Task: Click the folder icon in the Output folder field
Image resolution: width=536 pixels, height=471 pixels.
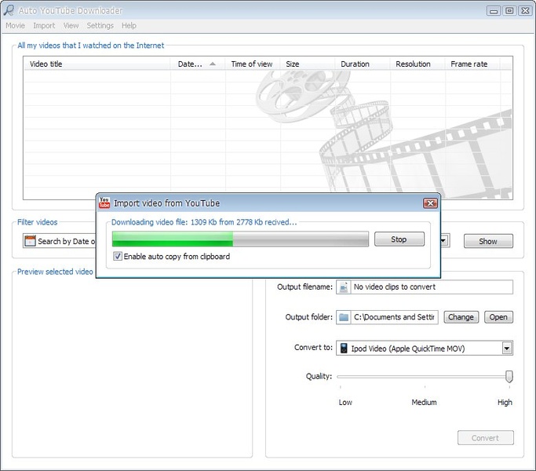Action: (343, 317)
